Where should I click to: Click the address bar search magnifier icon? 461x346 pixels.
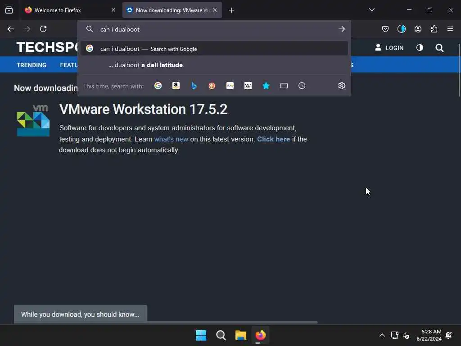[90, 29]
